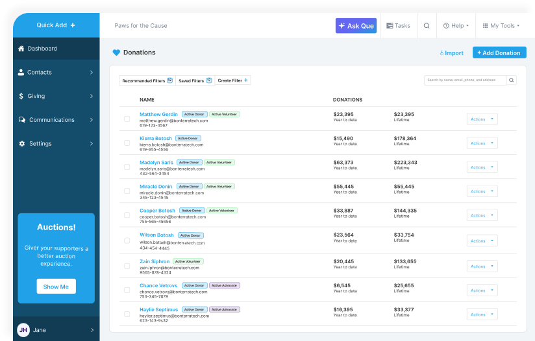Check the box next to Wilson Botosh
This screenshot has height=341, width=535.
[x=127, y=241]
